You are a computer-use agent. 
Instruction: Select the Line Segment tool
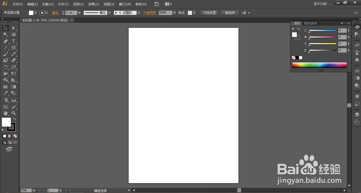click(5, 48)
